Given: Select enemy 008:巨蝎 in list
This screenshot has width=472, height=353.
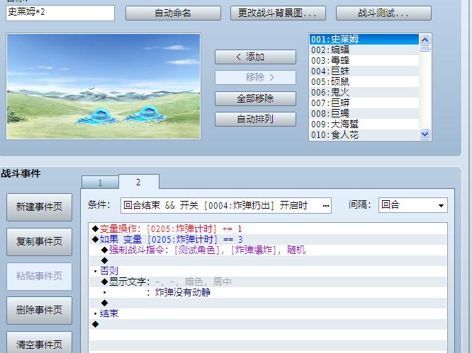Looking at the screenshot, I should pyautogui.click(x=364, y=114).
